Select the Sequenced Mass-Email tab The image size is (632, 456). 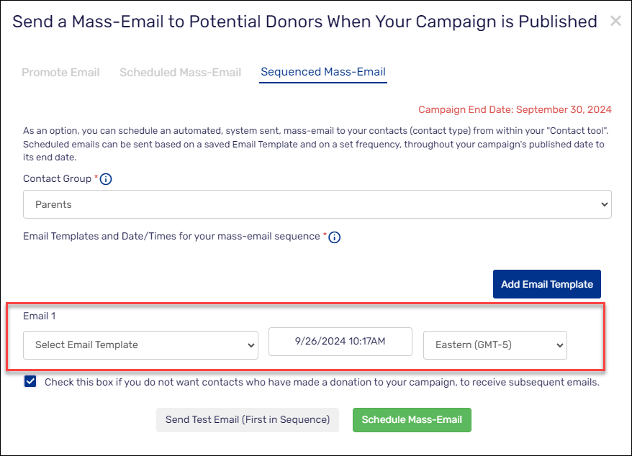click(x=323, y=72)
